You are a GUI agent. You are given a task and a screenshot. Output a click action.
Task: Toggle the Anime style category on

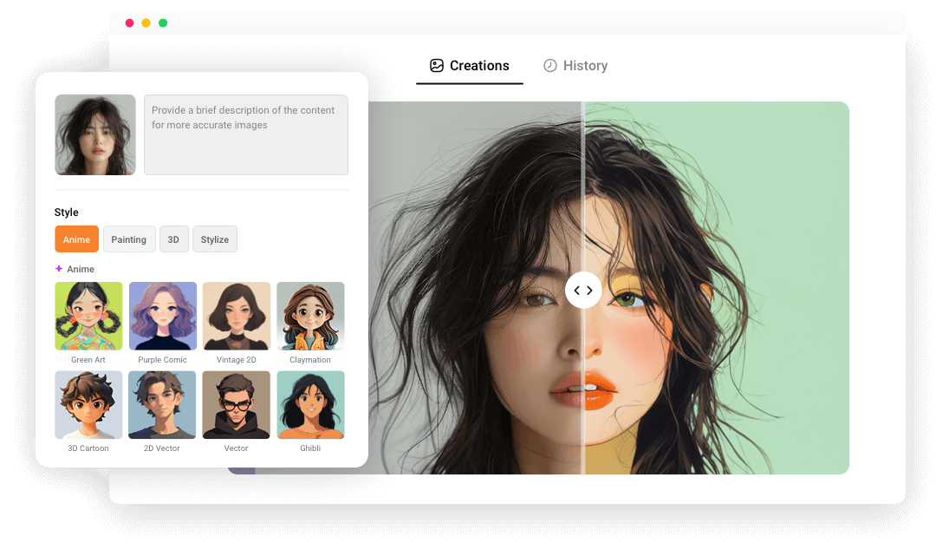point(76,239)
